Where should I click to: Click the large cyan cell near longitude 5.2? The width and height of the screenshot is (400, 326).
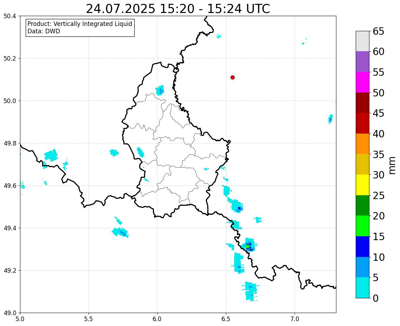pos(51,155)
